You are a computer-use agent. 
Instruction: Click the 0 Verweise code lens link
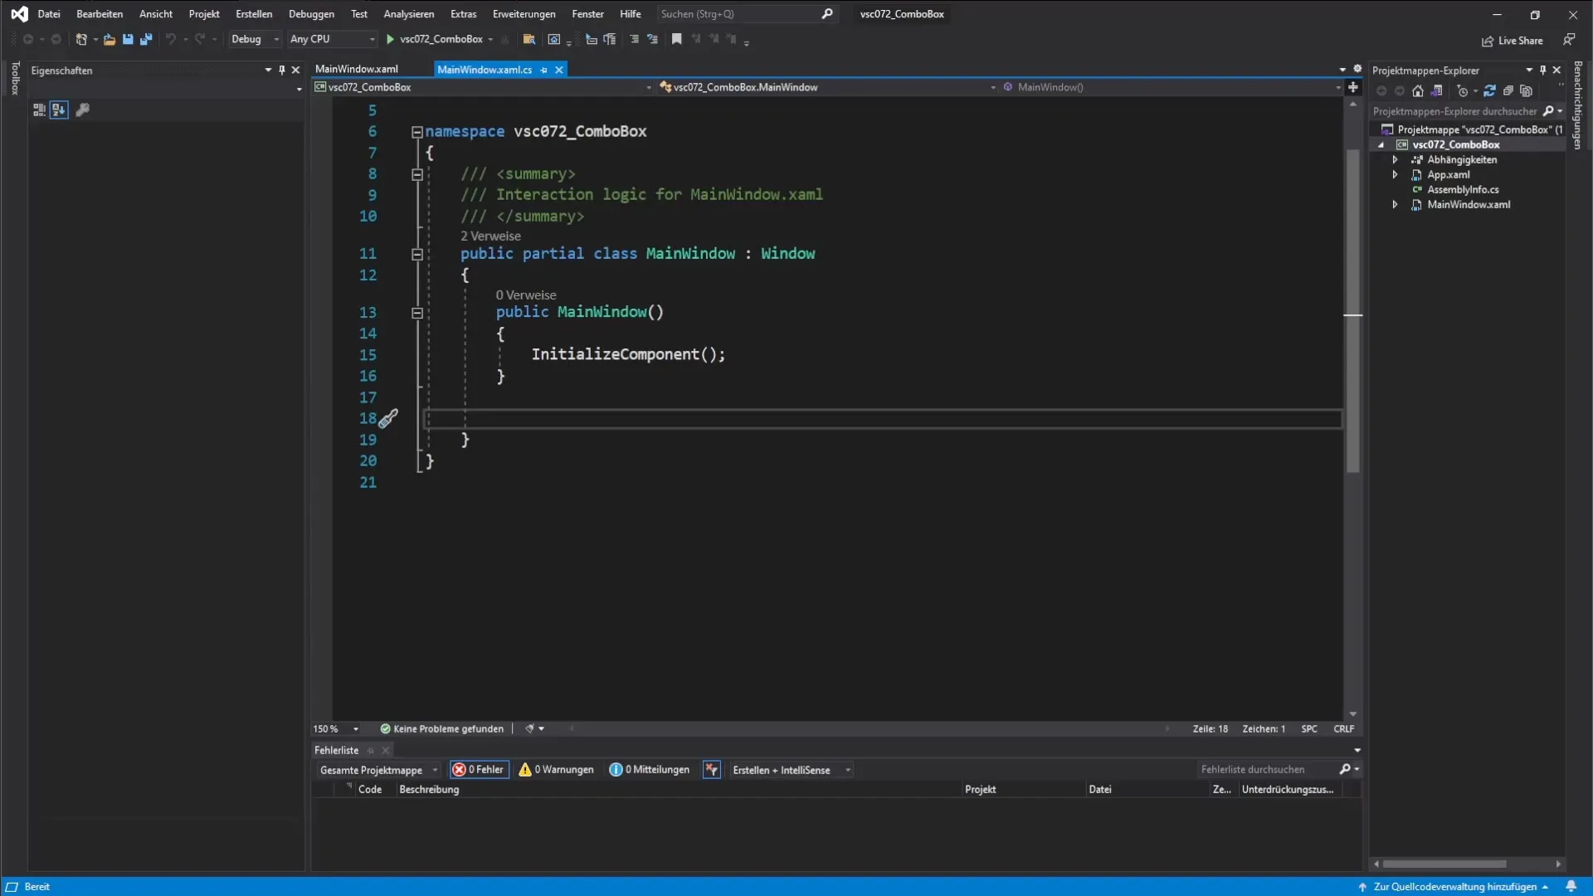point(526,295)
